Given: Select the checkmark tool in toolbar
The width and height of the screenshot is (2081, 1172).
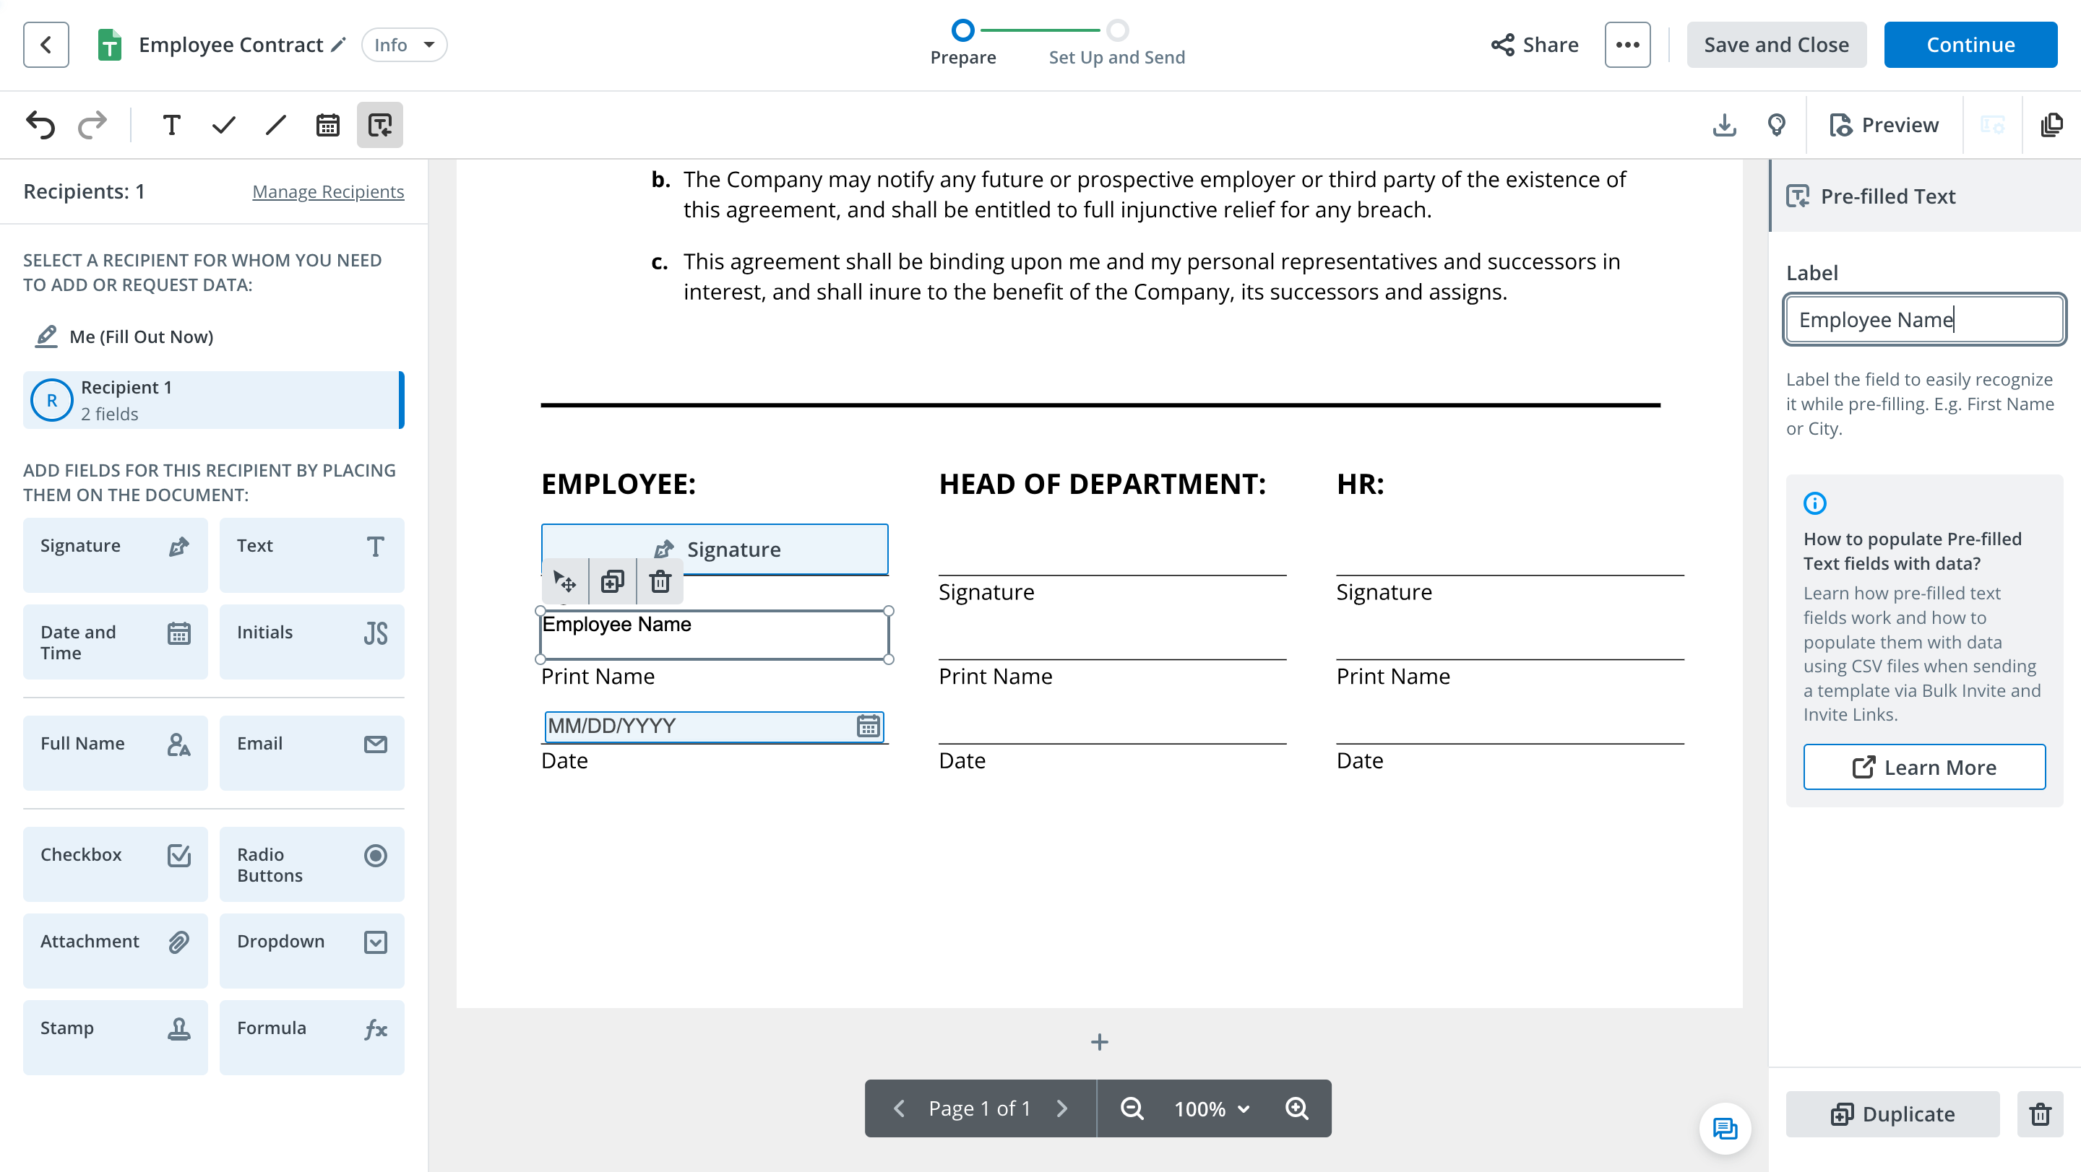Looking at the screenshot, I should coord(224,125).
